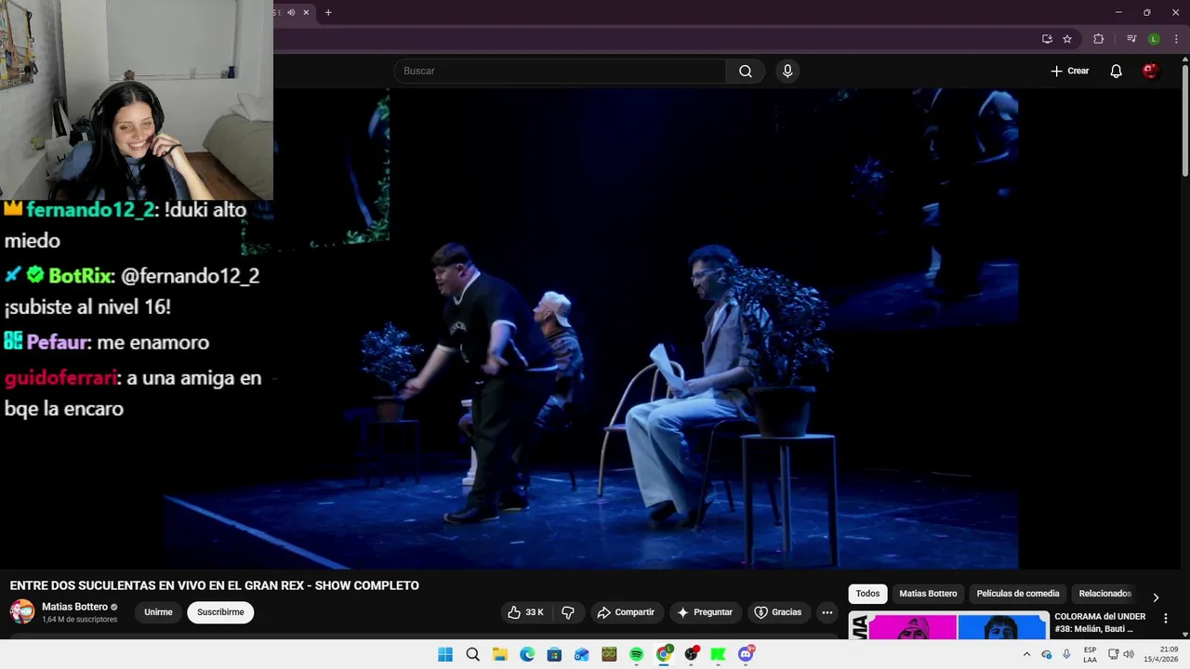The width and height of the screenshot is (1190, 669).
Task: Open COLORAMA del UNDER video thumbnail
Action: coord(949,625)
